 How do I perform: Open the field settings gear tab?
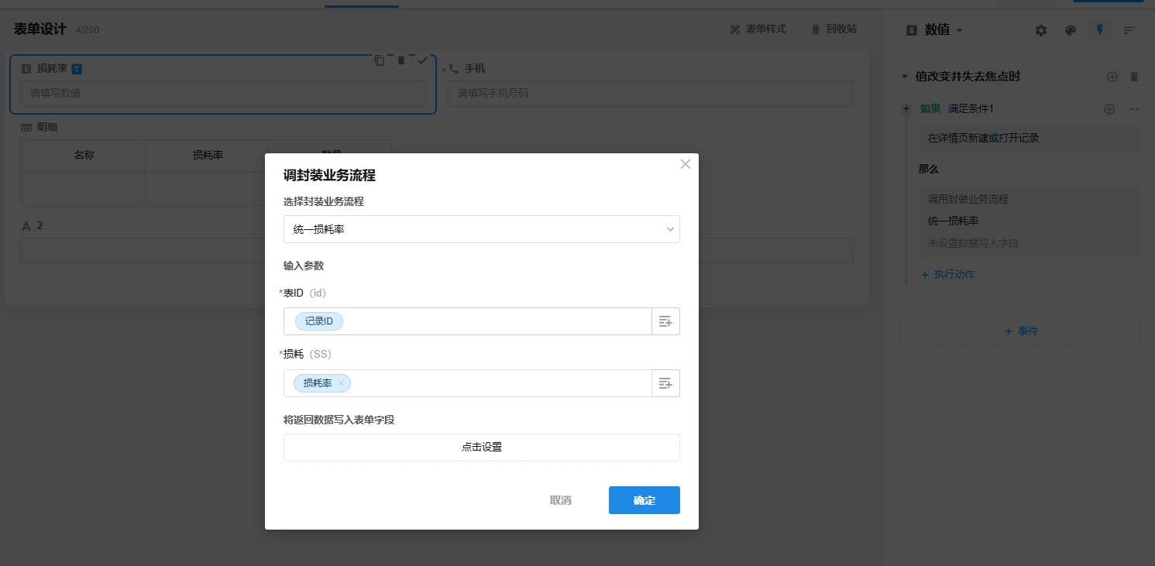click(x=1041, y=30)
